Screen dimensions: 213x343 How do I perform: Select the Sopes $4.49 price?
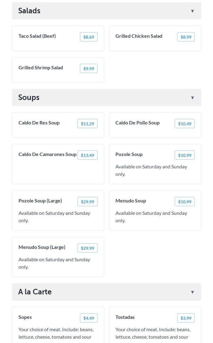coord(89,318)
